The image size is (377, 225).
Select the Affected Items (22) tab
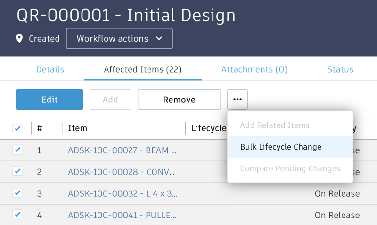(x=143, y=69)
